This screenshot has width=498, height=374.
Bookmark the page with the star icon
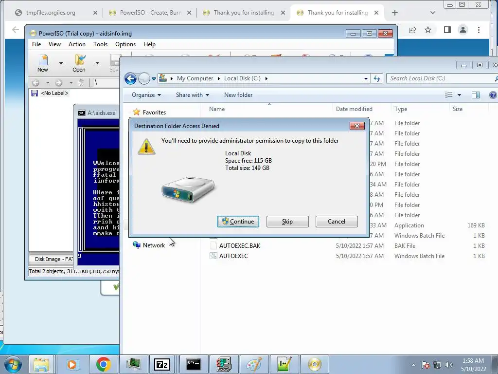(x=428, y=30)
